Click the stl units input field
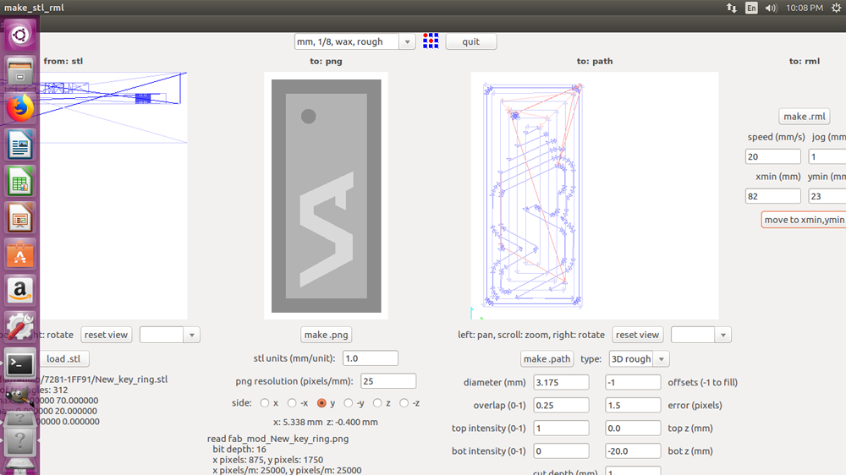 tap(371, 358)
